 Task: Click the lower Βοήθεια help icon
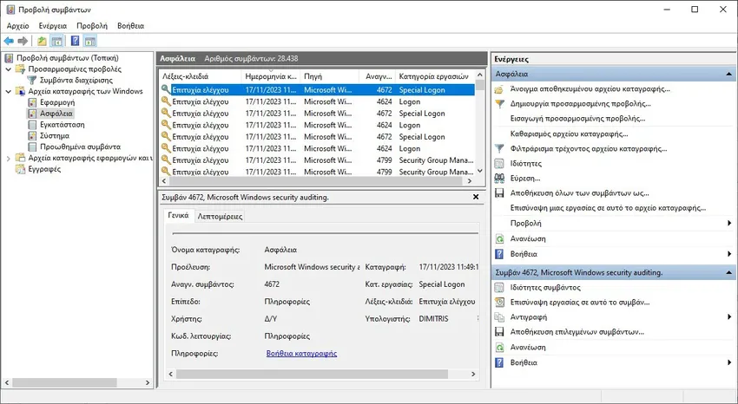[499, 362]
